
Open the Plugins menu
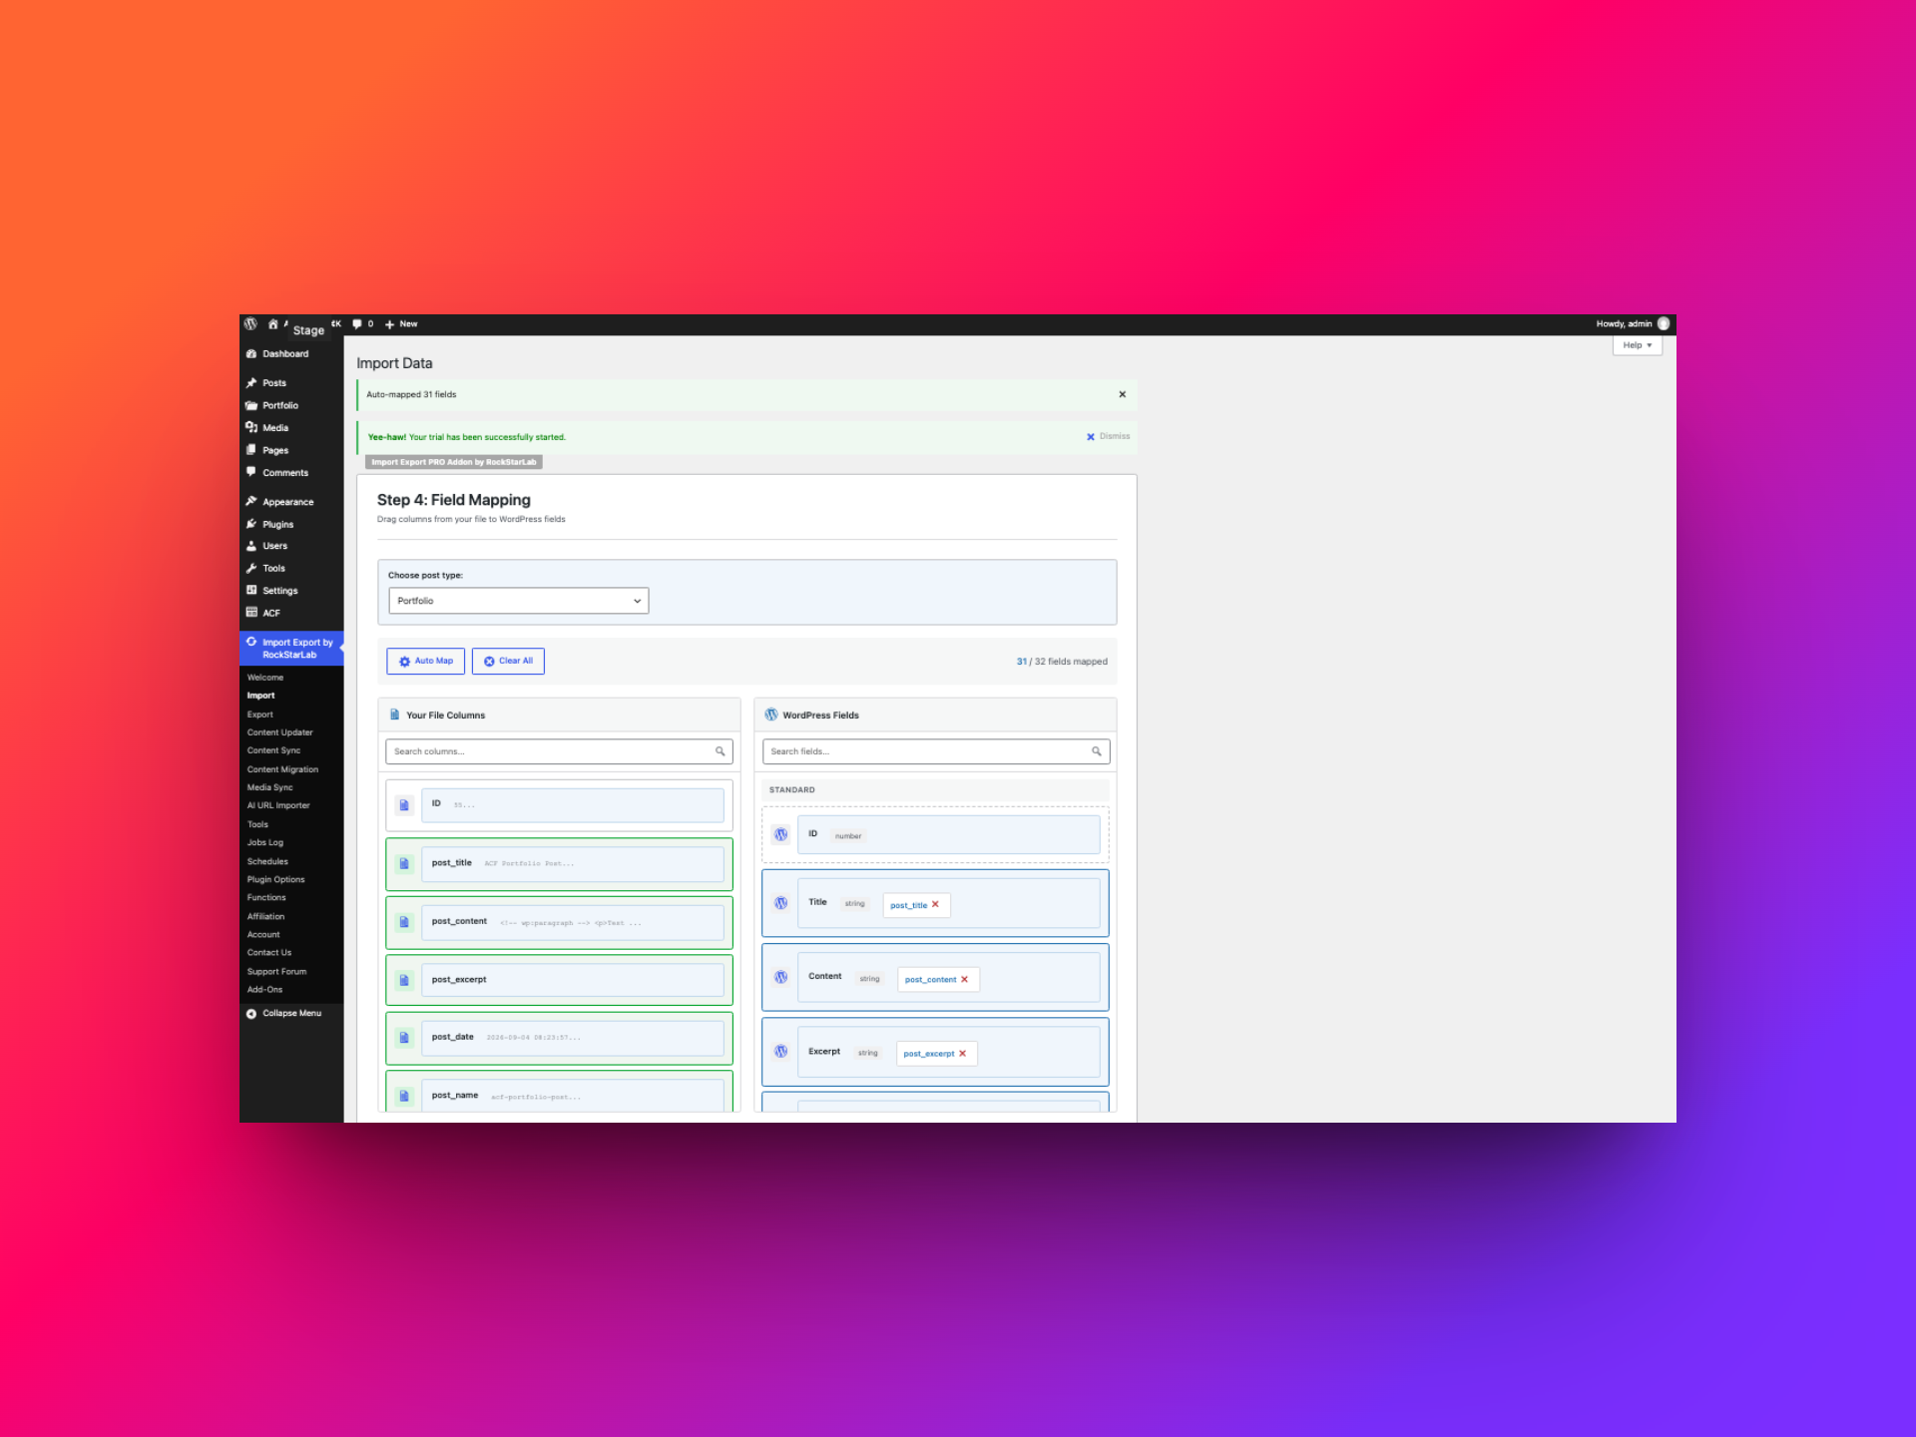pos(277,525)
